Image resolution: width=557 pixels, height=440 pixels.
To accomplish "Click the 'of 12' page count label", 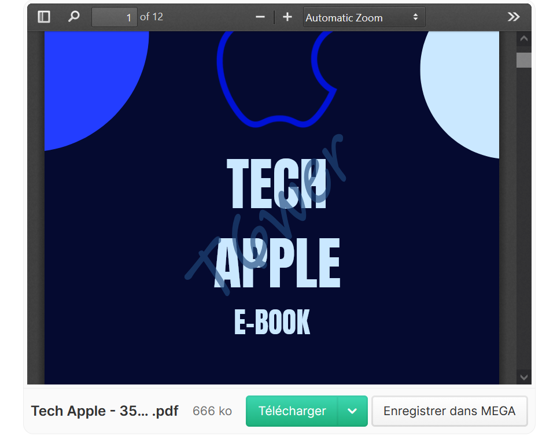I will (152, 17).
